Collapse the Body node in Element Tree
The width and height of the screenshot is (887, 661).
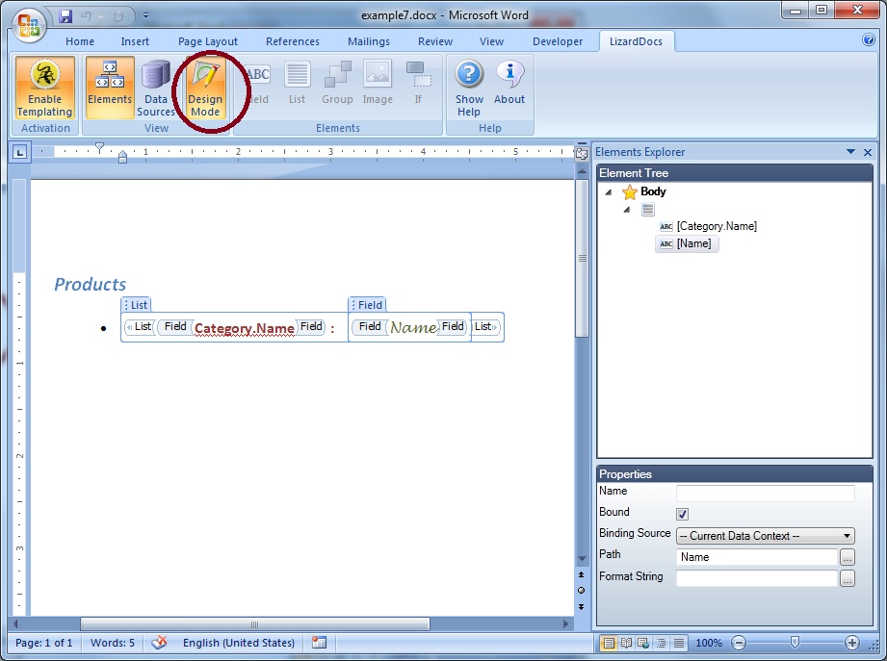[608, 192]
